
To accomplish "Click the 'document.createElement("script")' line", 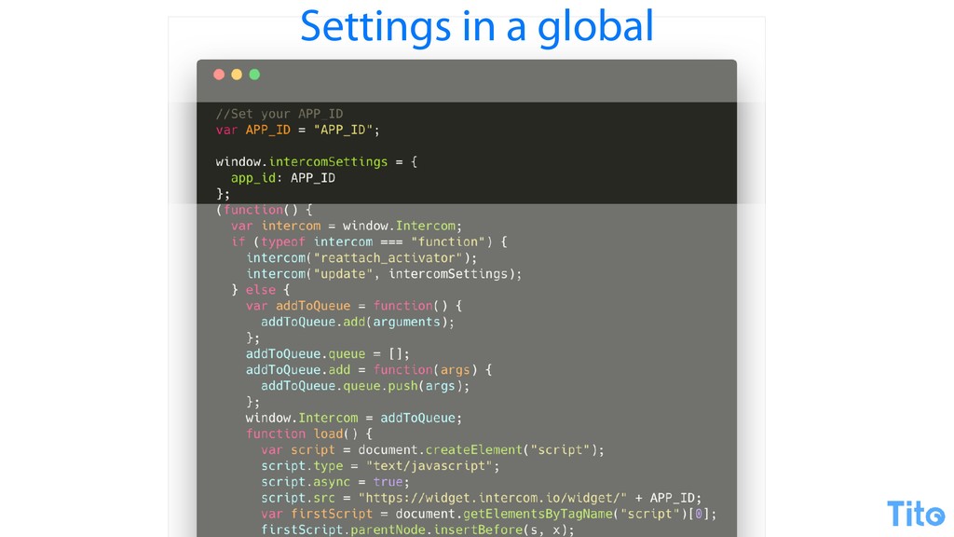I will point(432,450).
